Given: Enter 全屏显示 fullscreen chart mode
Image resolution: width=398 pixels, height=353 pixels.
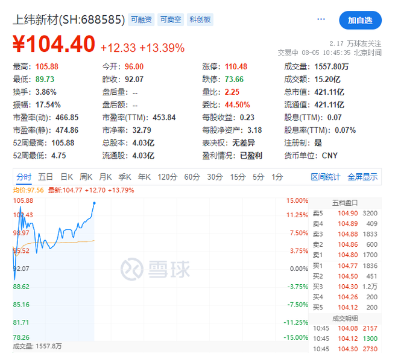Looking at the screenshot, I should click(x=362, y=177).
